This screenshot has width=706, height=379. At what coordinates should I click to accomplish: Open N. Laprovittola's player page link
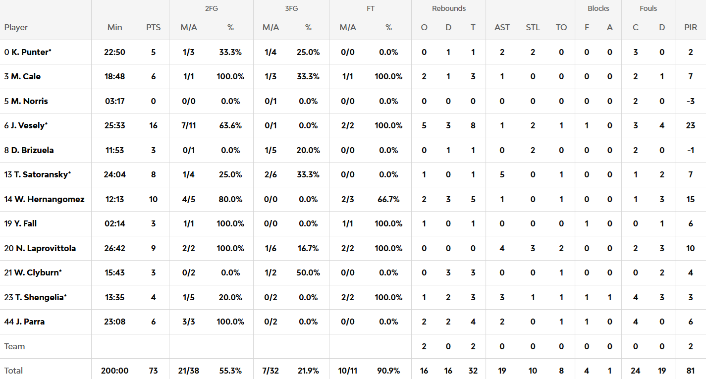pyautogui.click(x=45, y=248)
